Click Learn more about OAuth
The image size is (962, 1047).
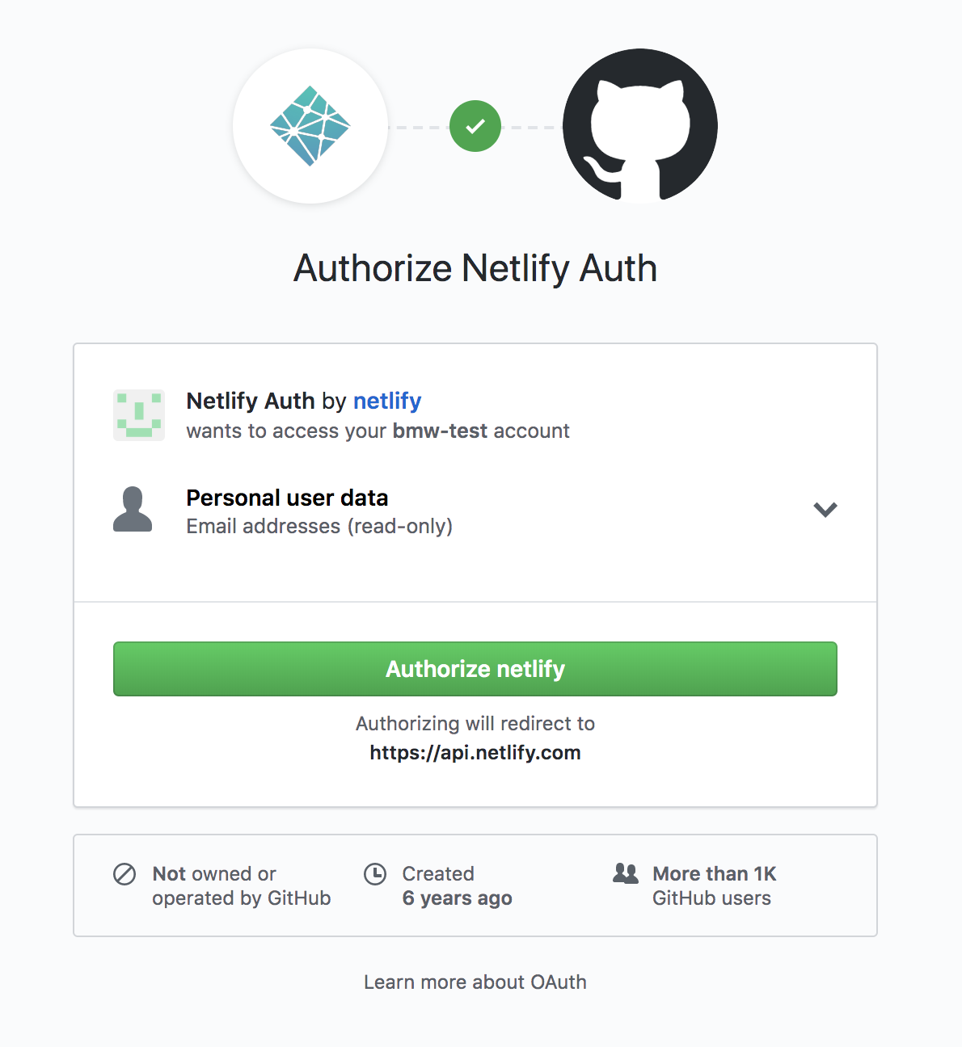tap(475, 982)
